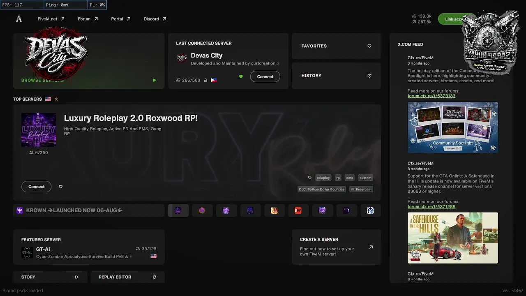
Task: Click the DLC: Bottom Dollar Bounties tag
Action: click(x=322, y=190)
